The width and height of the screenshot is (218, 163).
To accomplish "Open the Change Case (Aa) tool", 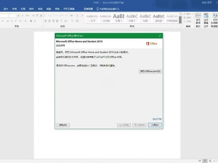I will (28, 15).
